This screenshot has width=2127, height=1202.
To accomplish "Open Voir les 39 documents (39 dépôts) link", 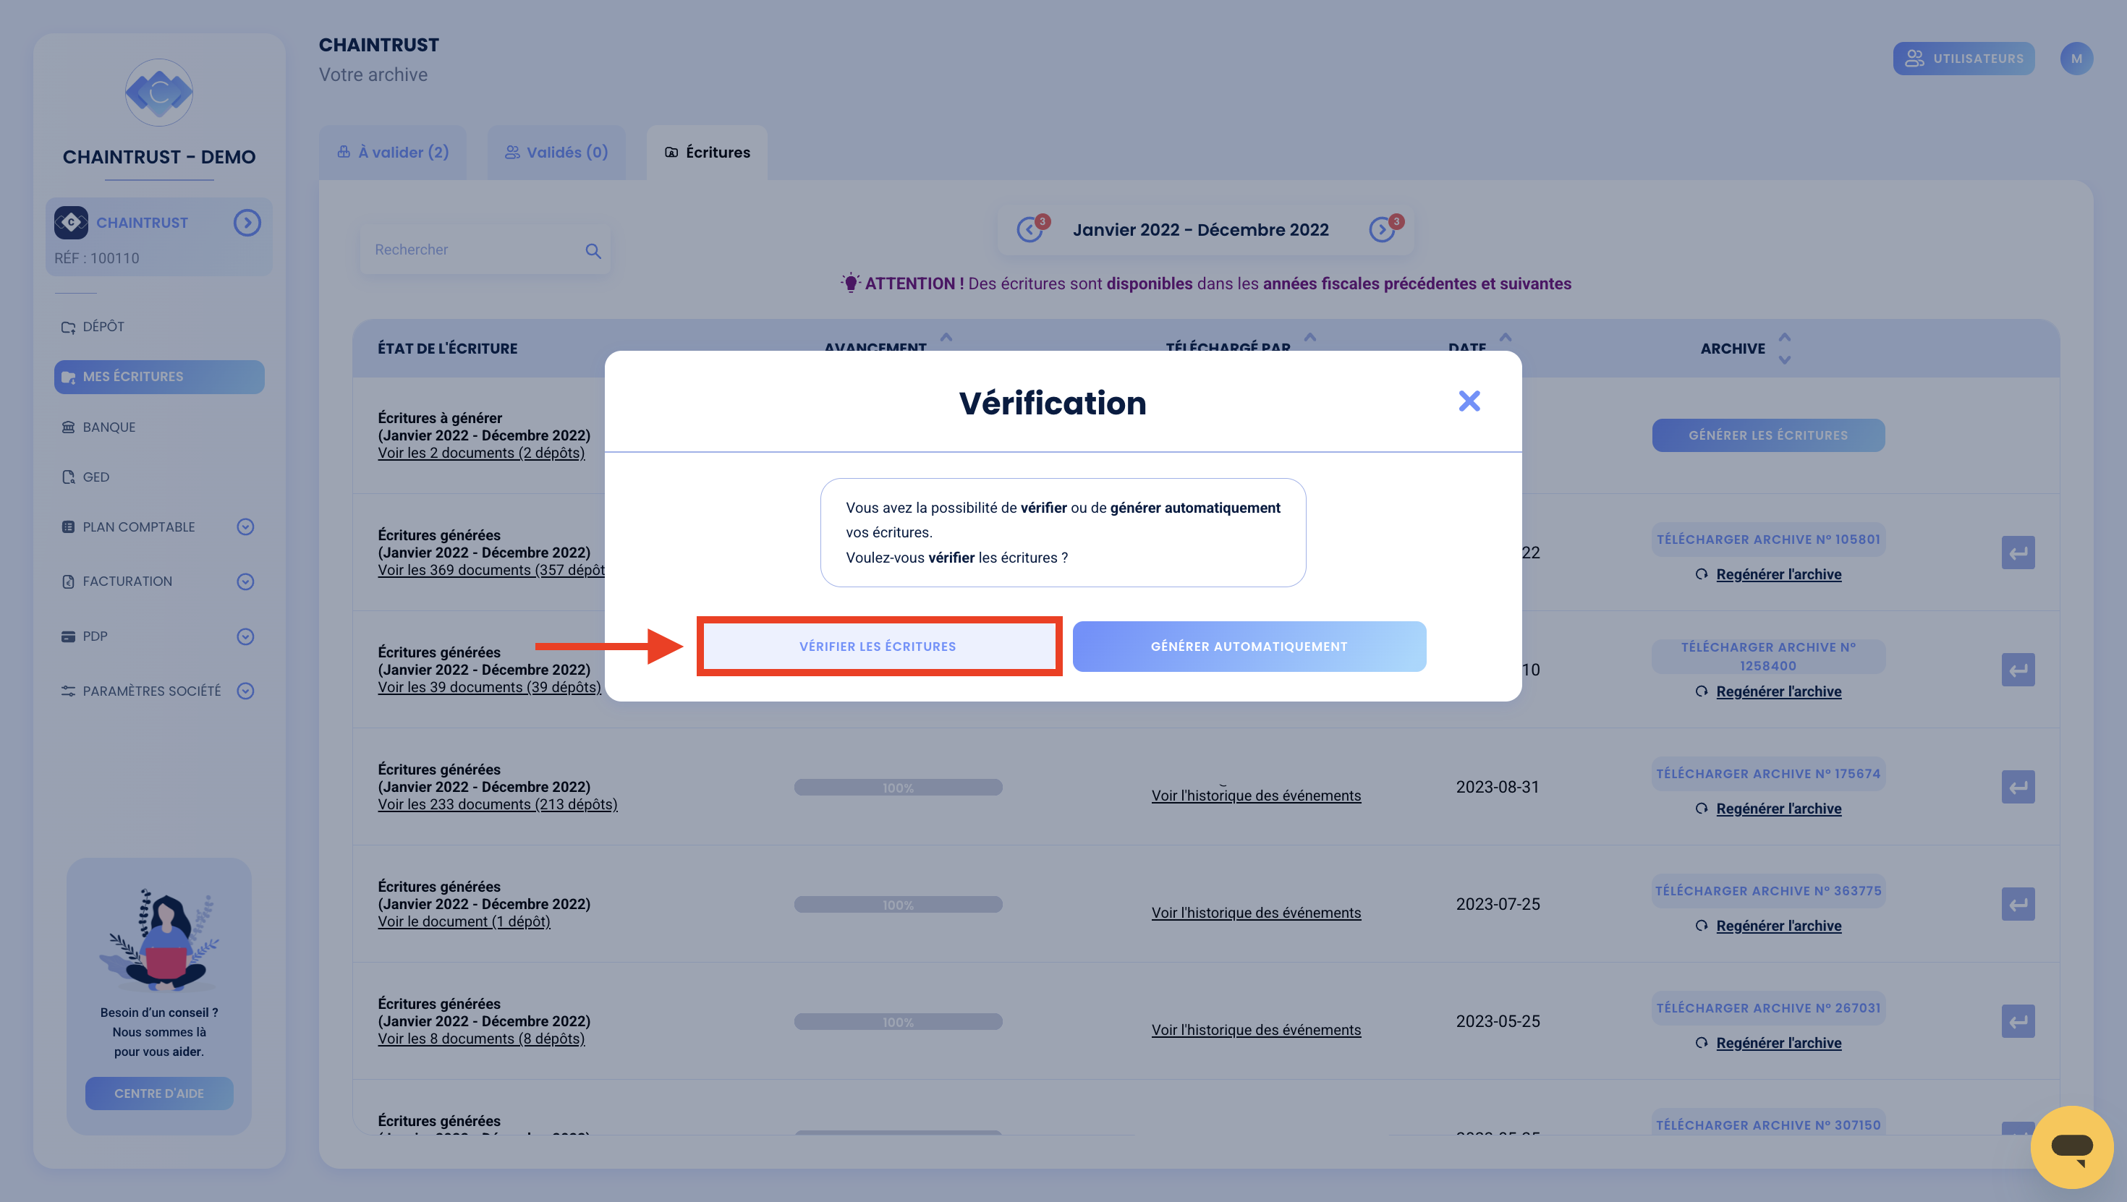I will pyautogui.click(x=490, y=688).
